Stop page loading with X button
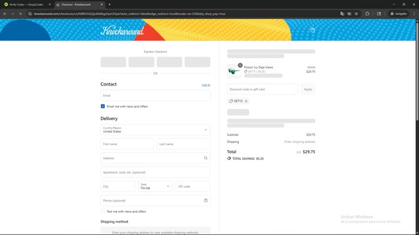The width and height of the screenshot is (419, 235). [20, 14]
